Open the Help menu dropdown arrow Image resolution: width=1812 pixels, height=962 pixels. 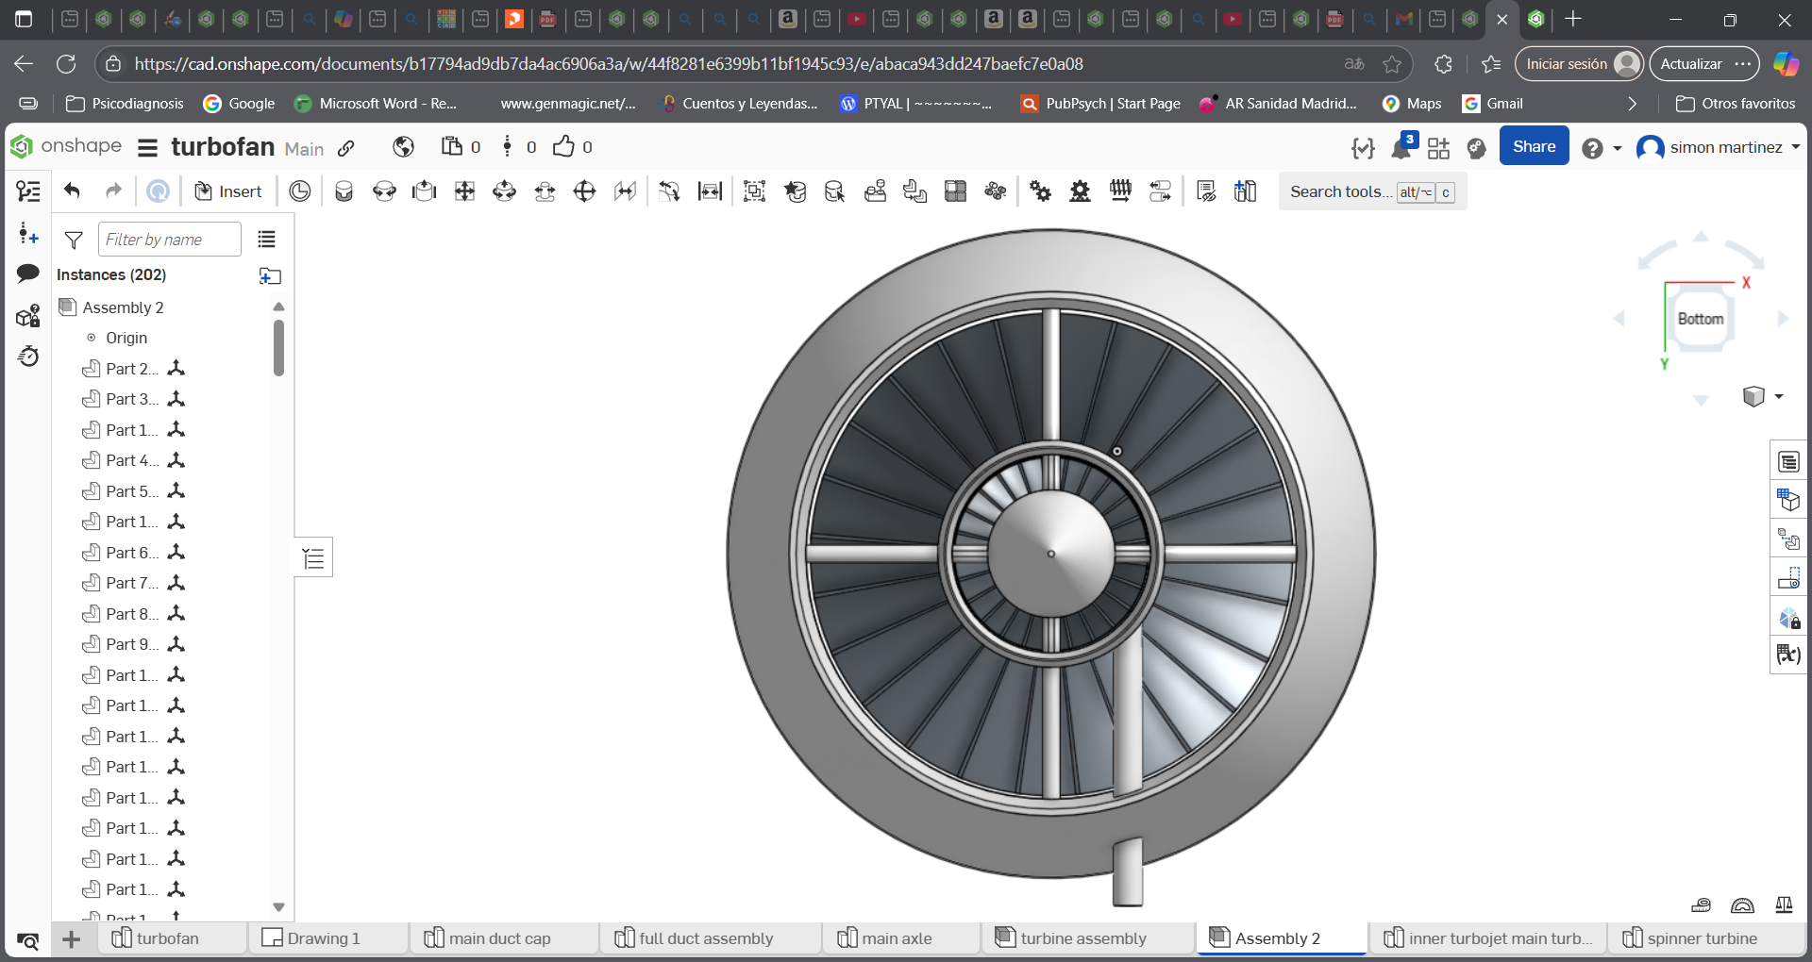pyautogui.click(x=1617, y=148)
